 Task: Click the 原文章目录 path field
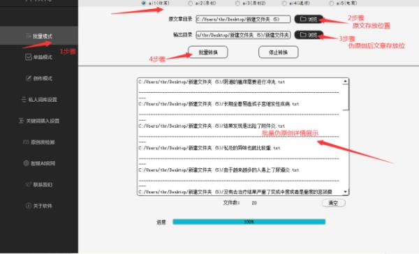(243, 20)
